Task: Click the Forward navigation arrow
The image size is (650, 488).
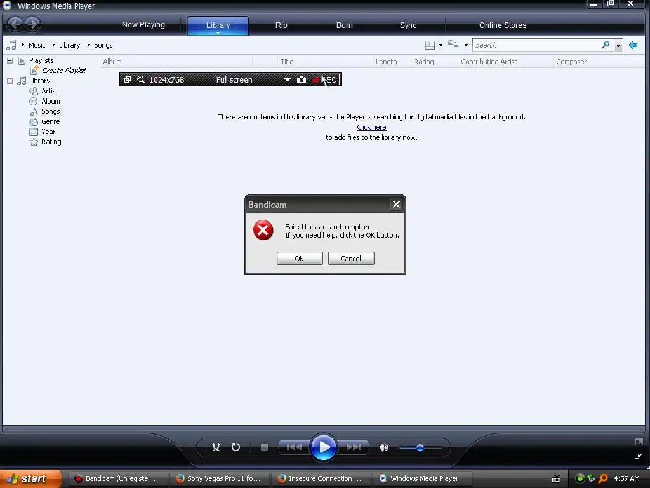Action: 33,24
